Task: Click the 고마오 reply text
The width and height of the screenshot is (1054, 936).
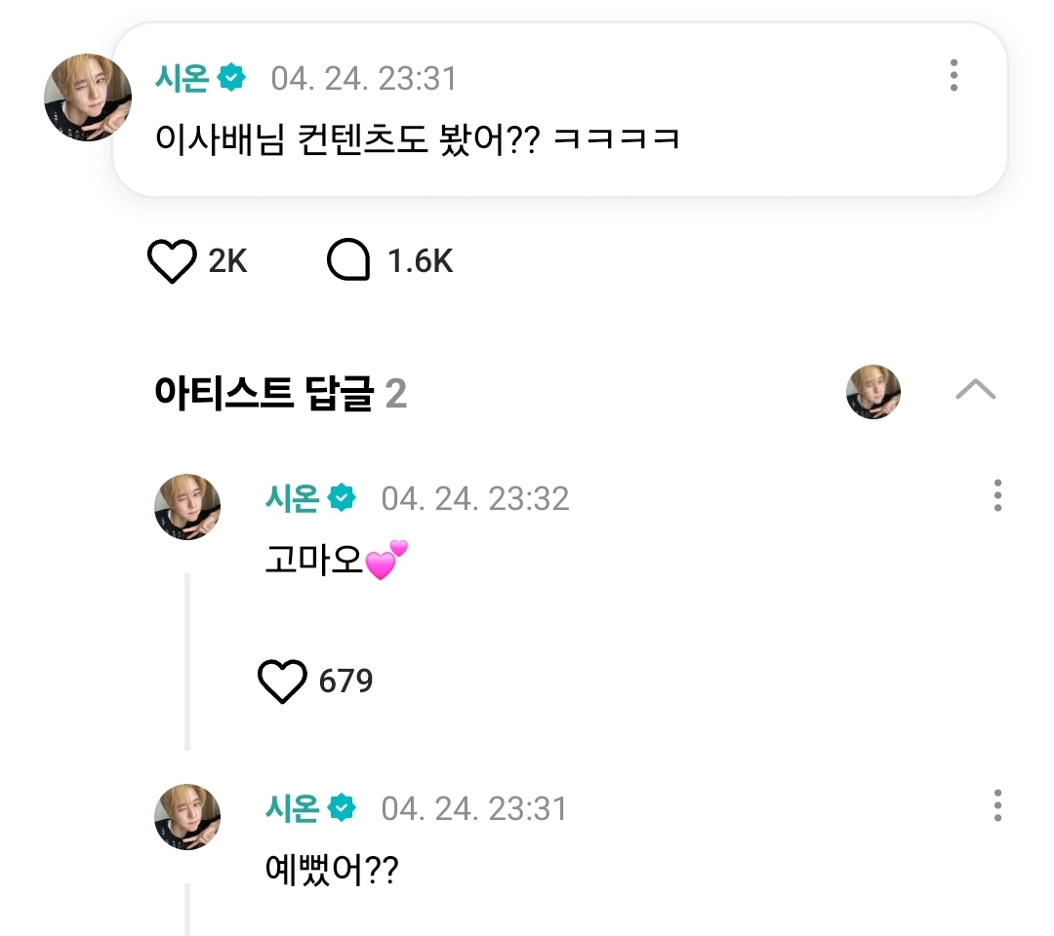Action: [x=336, y=560]
